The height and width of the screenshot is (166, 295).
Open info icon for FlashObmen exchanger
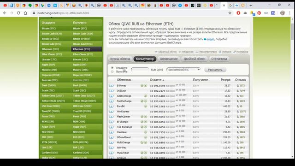[112, 117]
